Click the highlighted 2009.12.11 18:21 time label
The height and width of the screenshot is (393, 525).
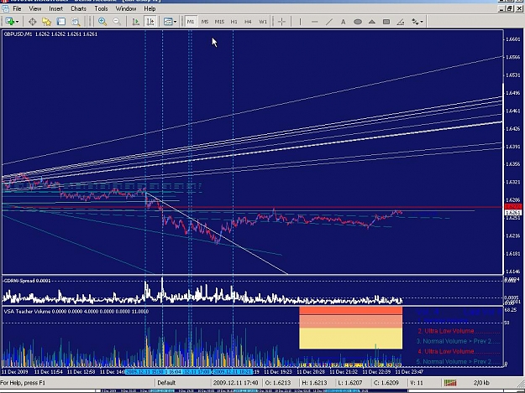[x=233, y=371]
